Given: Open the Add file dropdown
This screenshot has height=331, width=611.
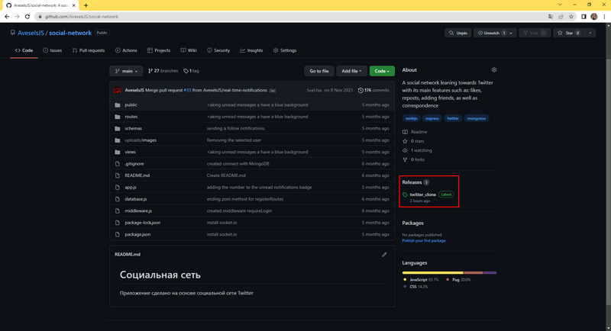Looking at the screenshot, I should [351, 71].
